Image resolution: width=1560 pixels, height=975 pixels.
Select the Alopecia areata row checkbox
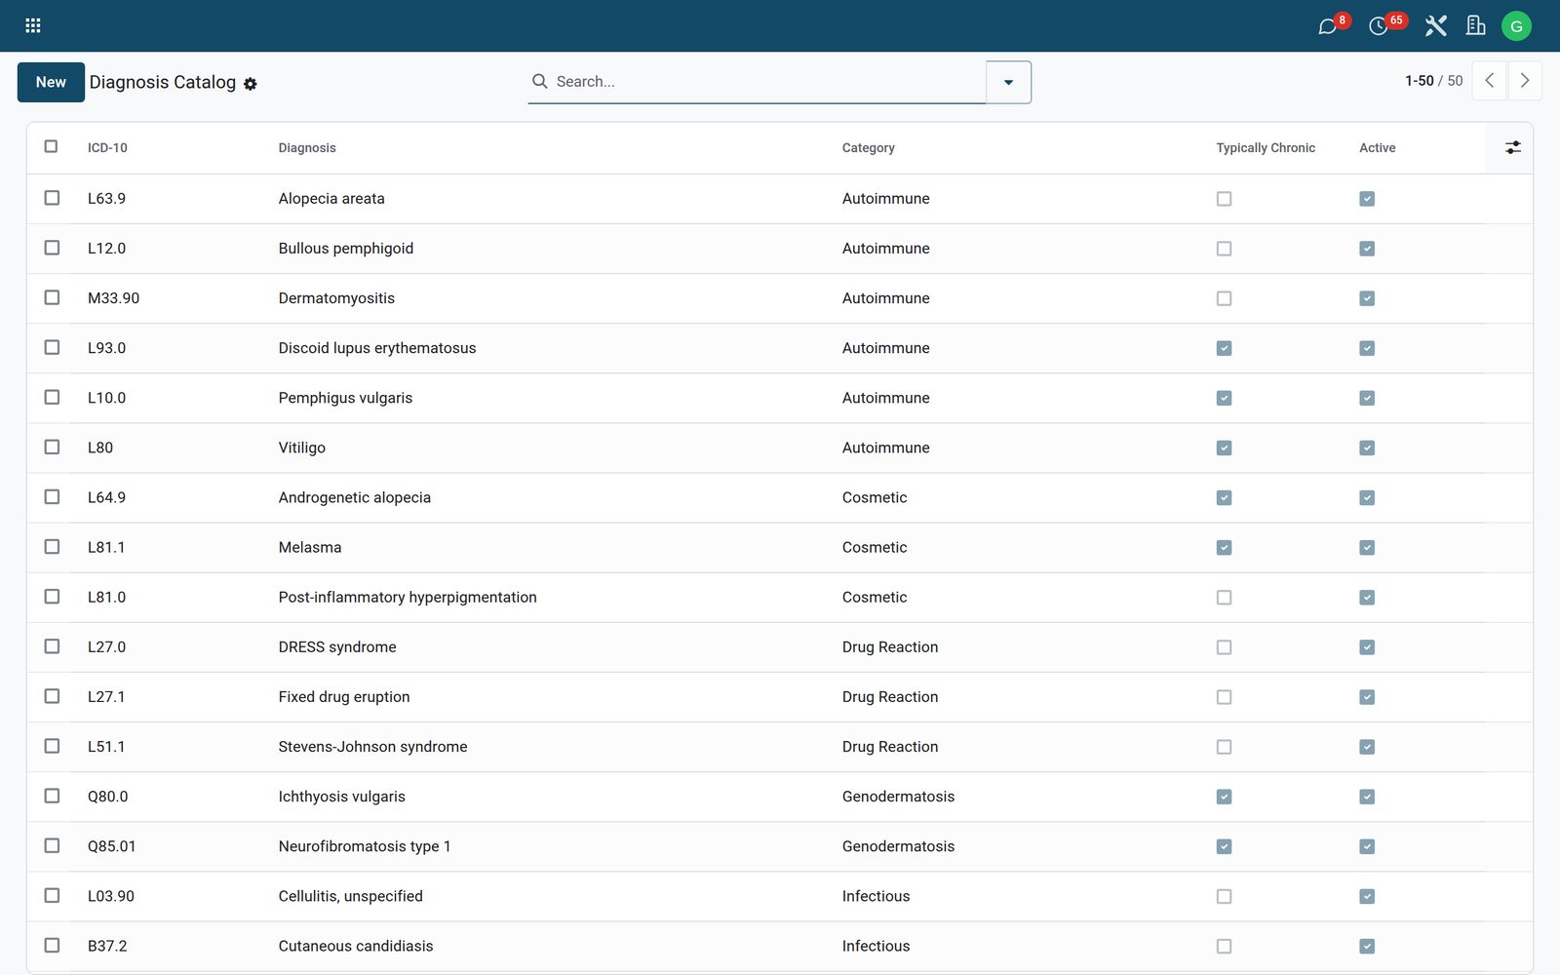[52, 198]
